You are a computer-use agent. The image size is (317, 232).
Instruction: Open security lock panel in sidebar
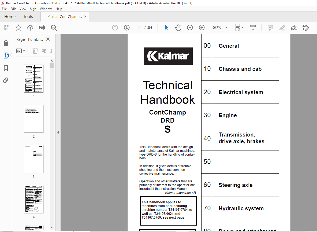(6, 43)
